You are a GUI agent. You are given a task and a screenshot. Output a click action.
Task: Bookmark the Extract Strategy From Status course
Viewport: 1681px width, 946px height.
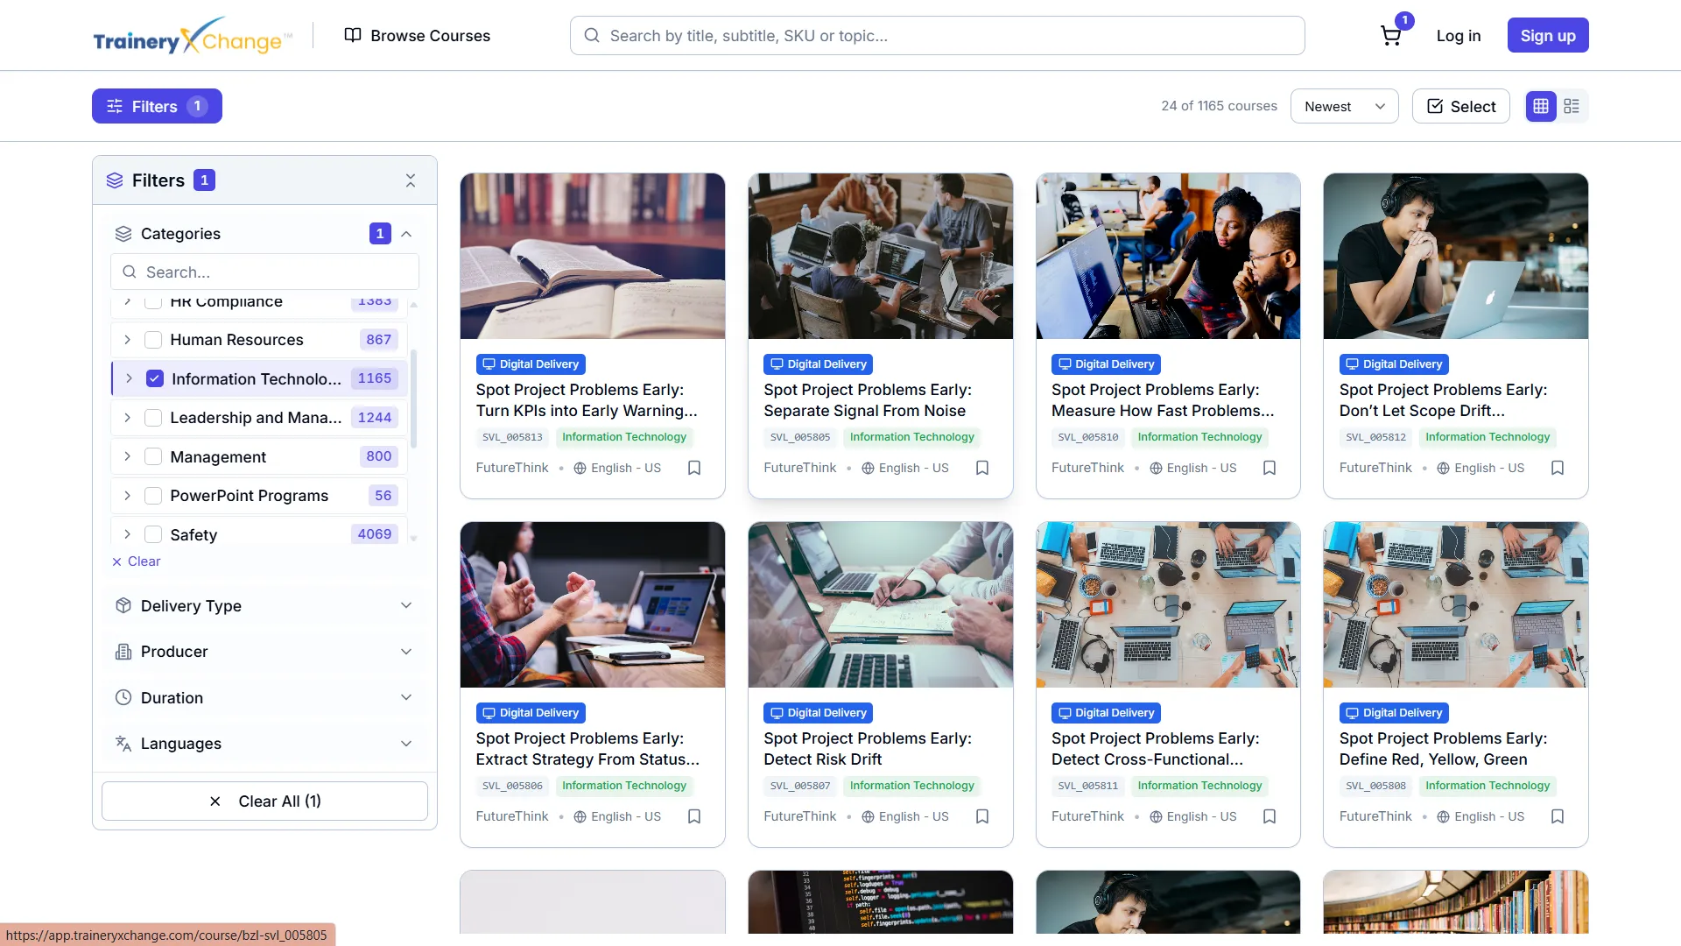[x=694, y=816]
